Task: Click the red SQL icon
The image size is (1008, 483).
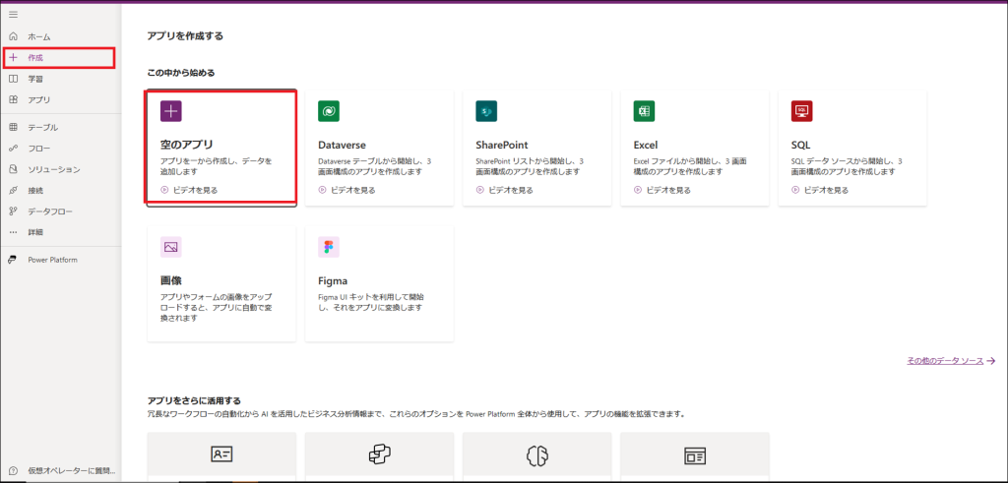Action: (x=801, y=111)
